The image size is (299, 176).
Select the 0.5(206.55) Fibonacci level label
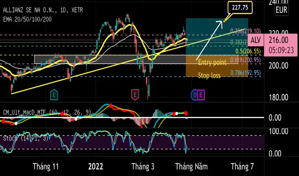(248, 51)
